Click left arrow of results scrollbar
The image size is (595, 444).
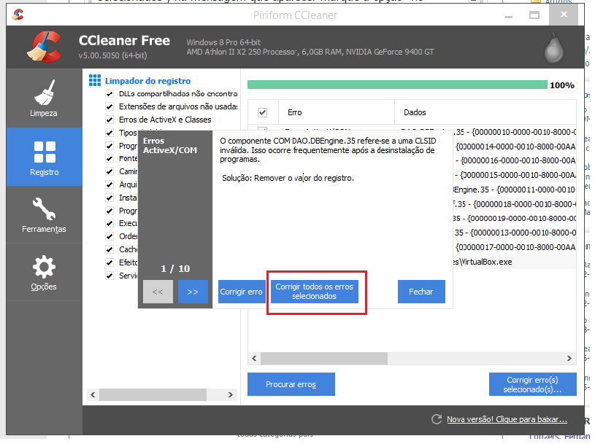coord(254,359)
